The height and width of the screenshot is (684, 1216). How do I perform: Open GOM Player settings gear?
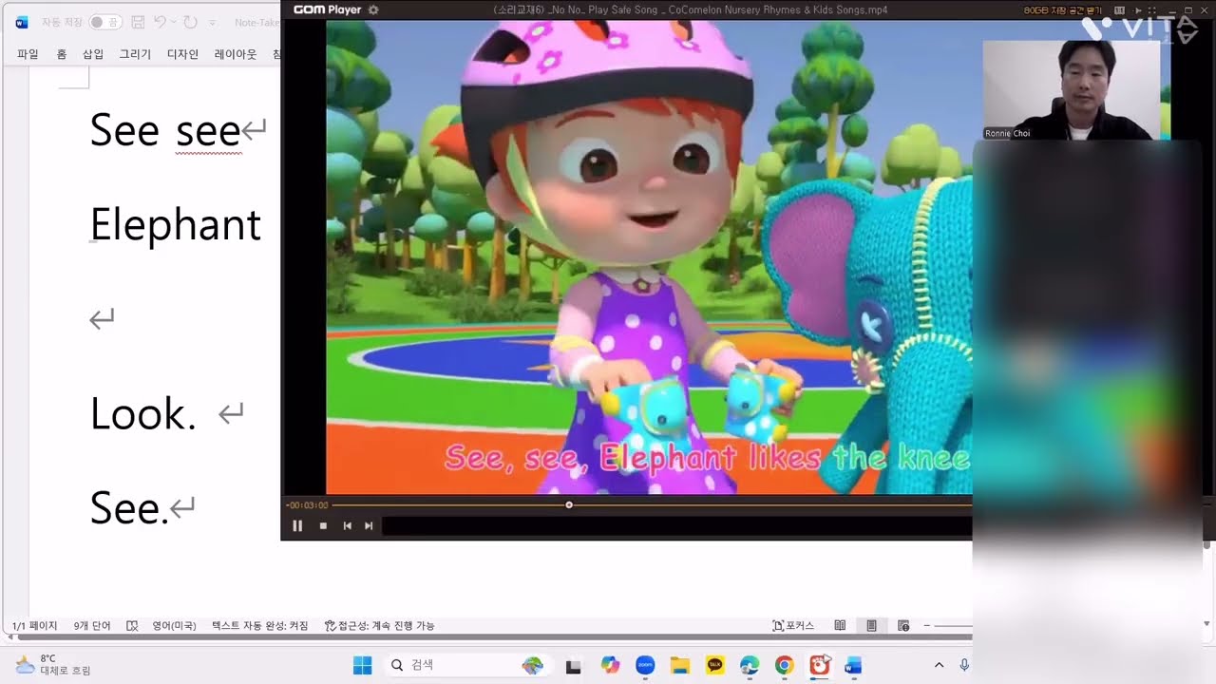(373, 9)
